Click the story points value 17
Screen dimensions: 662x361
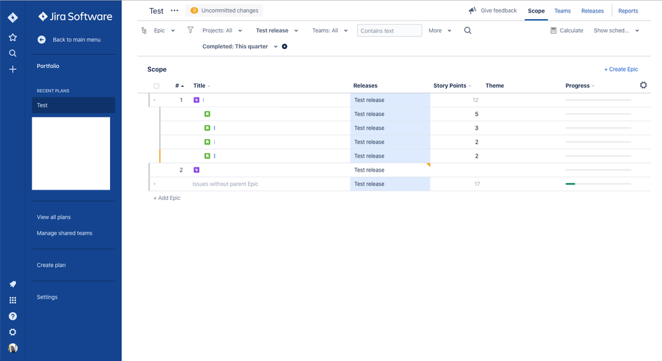[x=477, y=184]
